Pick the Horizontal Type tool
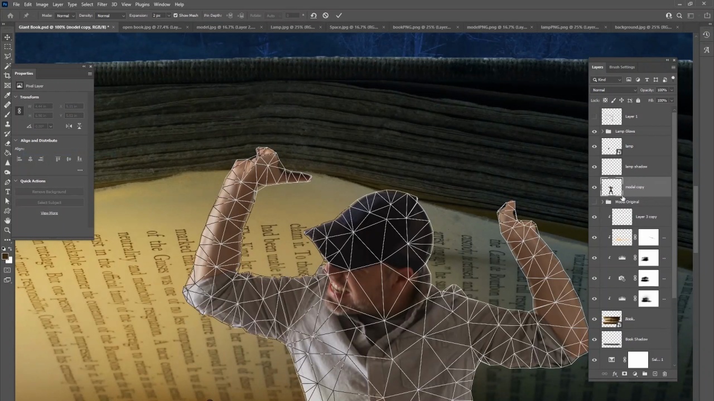This screenshot has height=401, width=714. pyautogui.click(x=7, y=192)
